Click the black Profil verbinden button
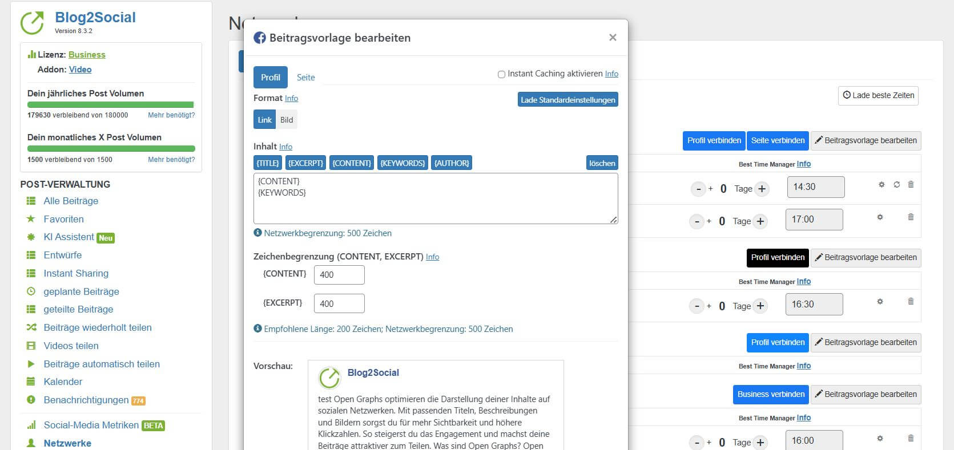 [778, 257]
